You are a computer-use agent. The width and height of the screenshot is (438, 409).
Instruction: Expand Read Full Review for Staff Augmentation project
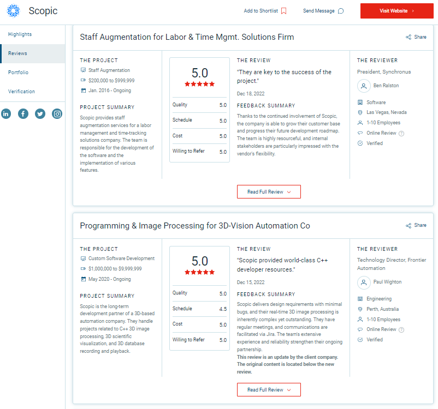click(x=269, y=191)
